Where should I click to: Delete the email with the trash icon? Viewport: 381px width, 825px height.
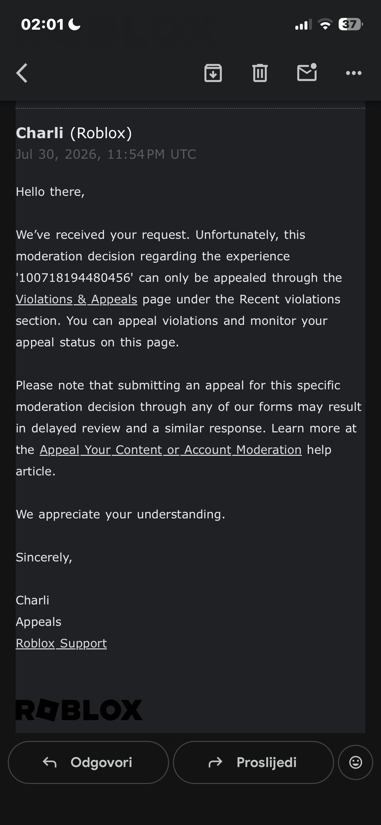pos(260,73)
